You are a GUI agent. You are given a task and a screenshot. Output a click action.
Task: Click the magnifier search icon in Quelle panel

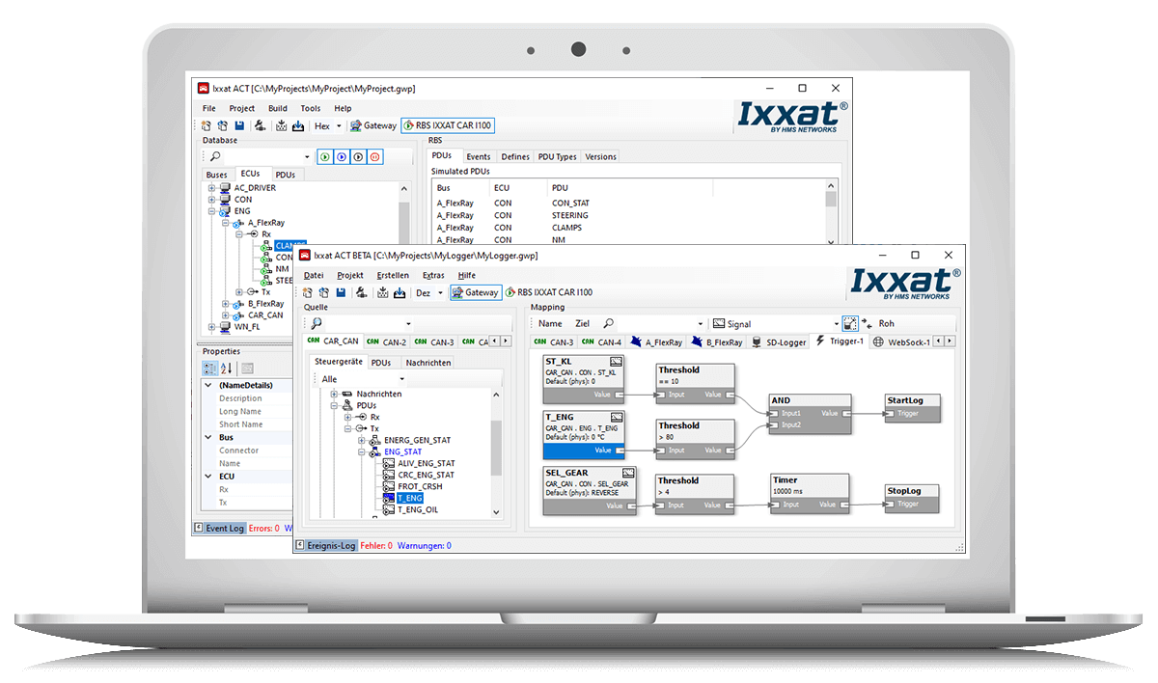(x=317, y=324)
